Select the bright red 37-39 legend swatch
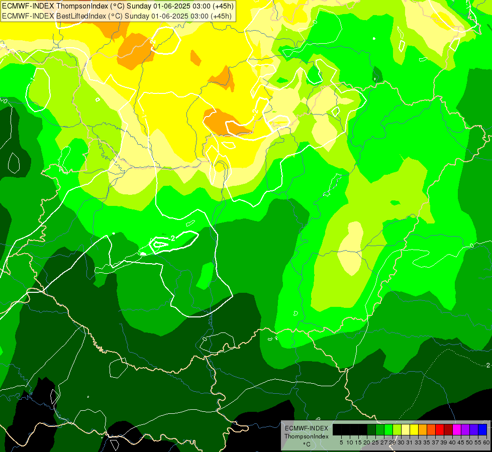Viewport: 492px width, 452px height. tap(440, 429)
